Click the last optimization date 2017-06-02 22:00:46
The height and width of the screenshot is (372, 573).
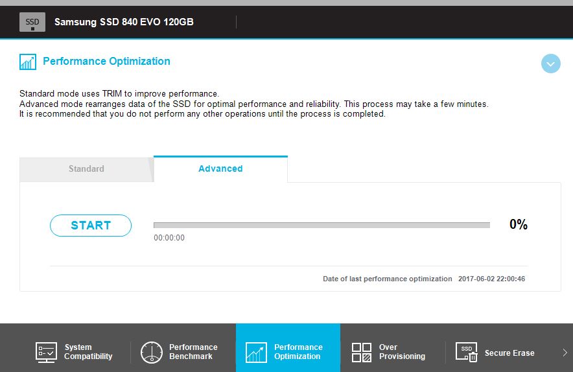(491, 279)
